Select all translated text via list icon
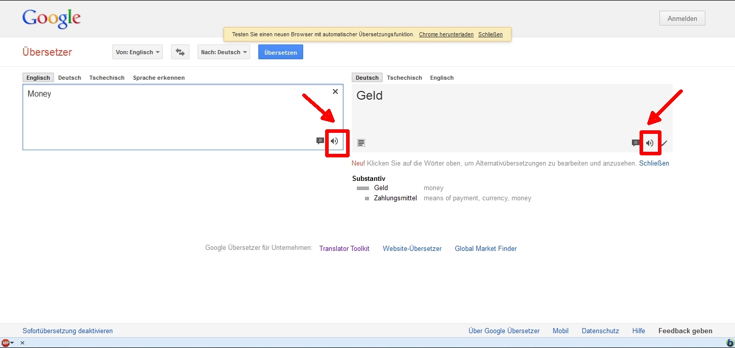Image resolution: width=735 pixels, height=348 pixels. pyautogui.click(x=361, y=143)
